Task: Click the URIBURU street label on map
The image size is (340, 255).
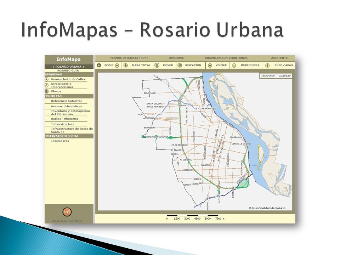Action: tap(188, 170)
